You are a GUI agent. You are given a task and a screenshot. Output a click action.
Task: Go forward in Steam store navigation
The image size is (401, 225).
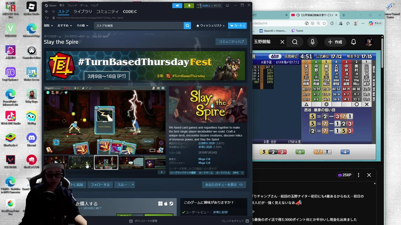click(x=53, y=12)
